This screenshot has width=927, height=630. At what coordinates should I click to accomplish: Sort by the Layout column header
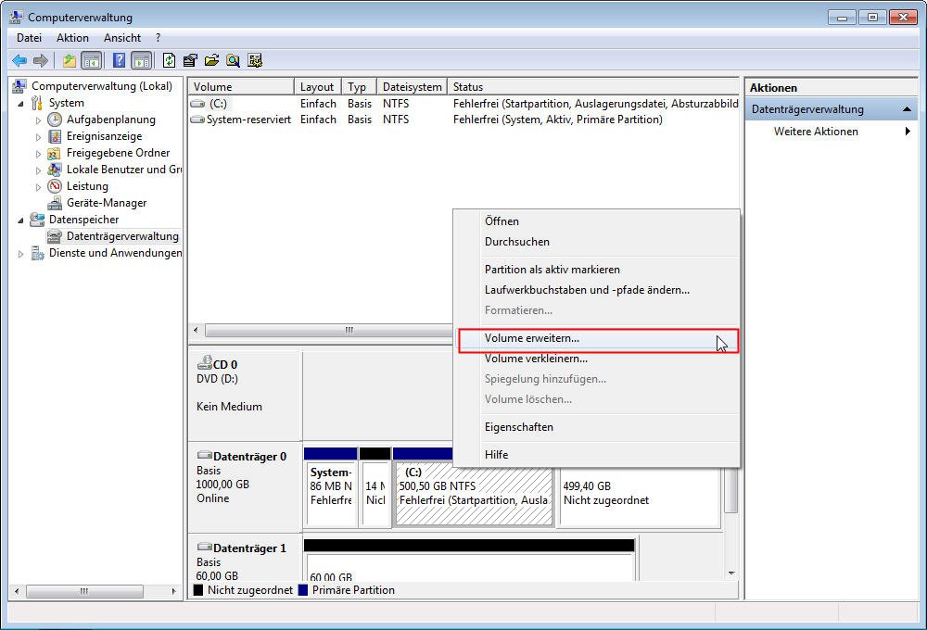[317, 87]
